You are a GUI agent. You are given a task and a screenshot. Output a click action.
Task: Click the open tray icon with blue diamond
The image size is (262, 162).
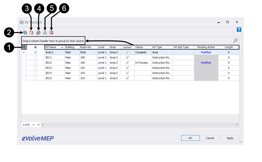pyautogui.click(x=38, y=32)
